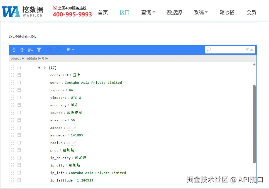Open arrow after 'retdata' in the breadcrumb
The height and width of the screenshot is (189, 269).
(40, 58)
